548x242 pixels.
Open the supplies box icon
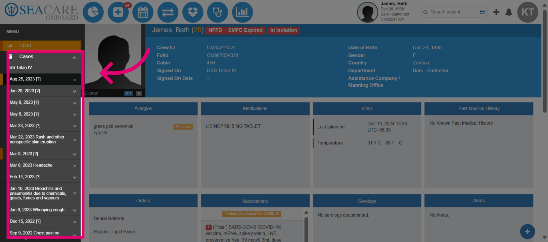click(193, 12)
